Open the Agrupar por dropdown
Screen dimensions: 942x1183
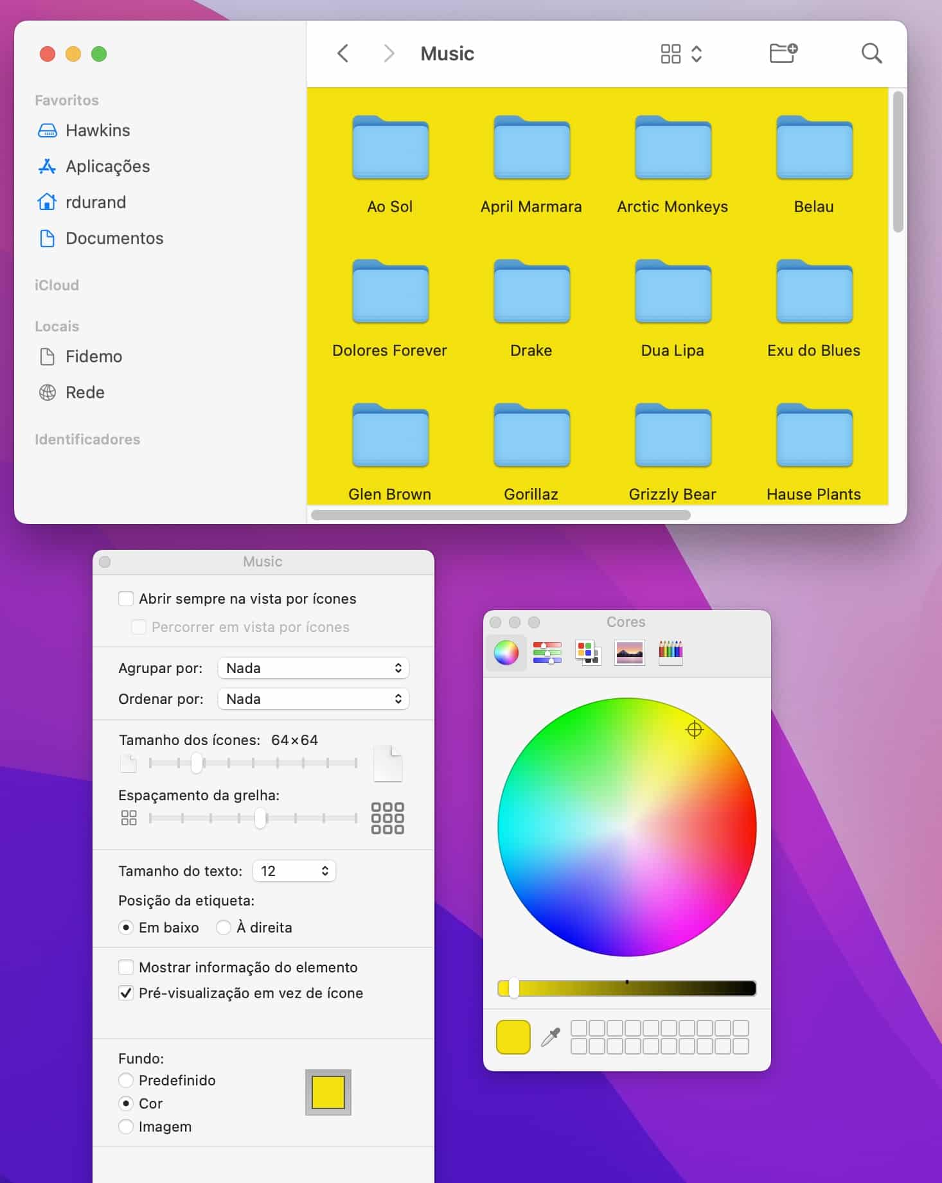pyautogui.click(x=314, y=668)
